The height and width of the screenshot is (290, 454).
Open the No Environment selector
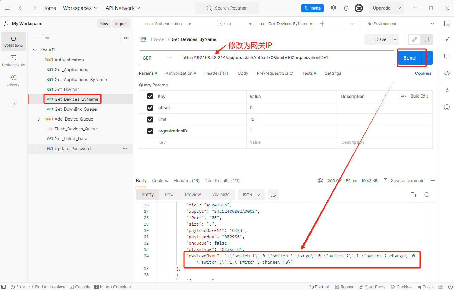point(401,24)
